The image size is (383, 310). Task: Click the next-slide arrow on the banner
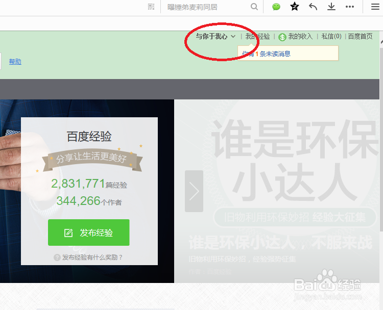click(194, 191)
